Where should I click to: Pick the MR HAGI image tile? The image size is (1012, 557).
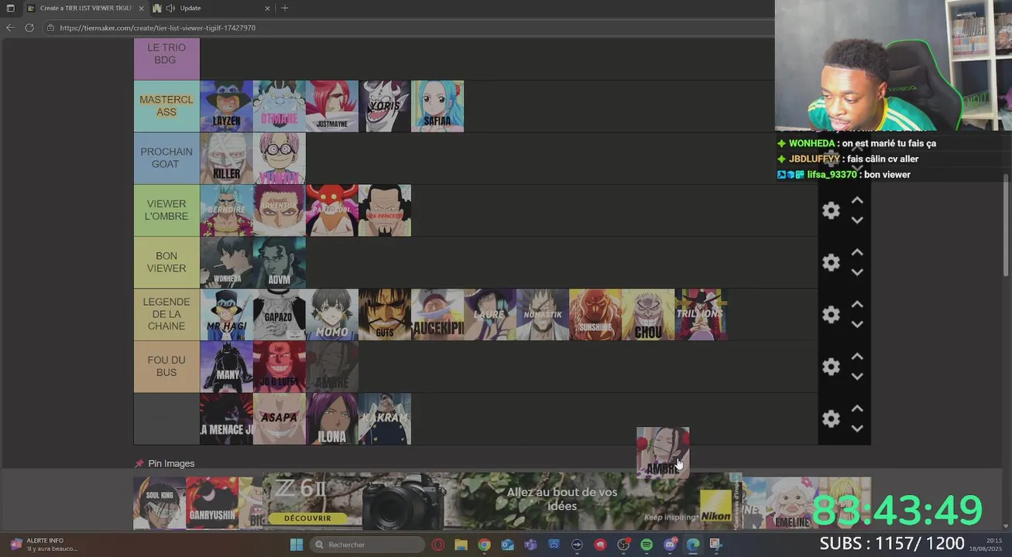click(x=227, y=314)
